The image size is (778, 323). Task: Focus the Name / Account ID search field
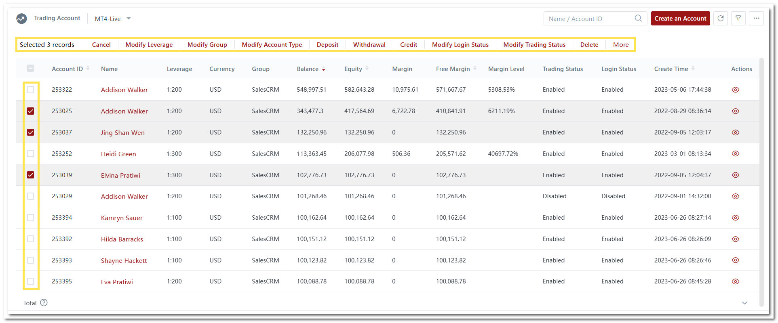coord(588,19)
